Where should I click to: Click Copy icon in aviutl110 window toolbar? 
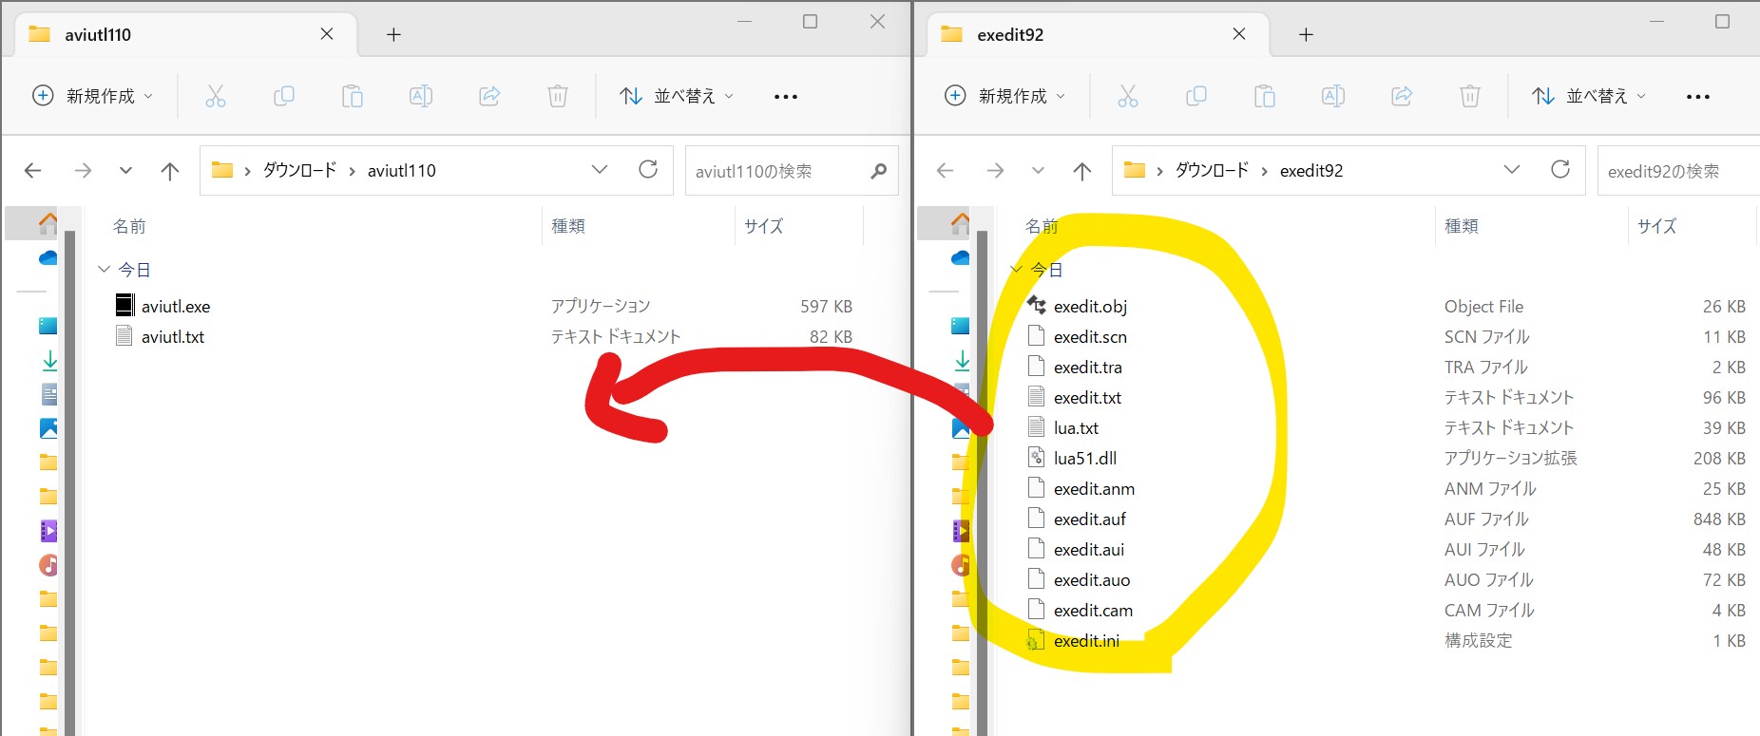click(x=284, y=96)
